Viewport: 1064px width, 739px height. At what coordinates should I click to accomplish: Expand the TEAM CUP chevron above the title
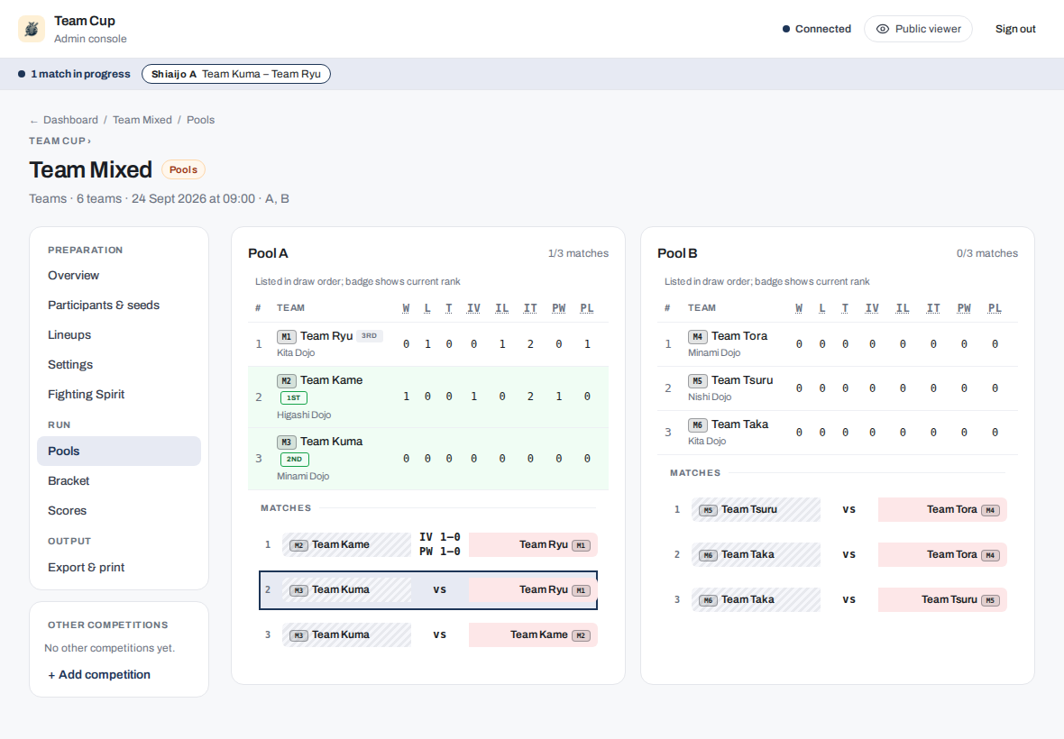pyautogui.click(x=89, y=141)
